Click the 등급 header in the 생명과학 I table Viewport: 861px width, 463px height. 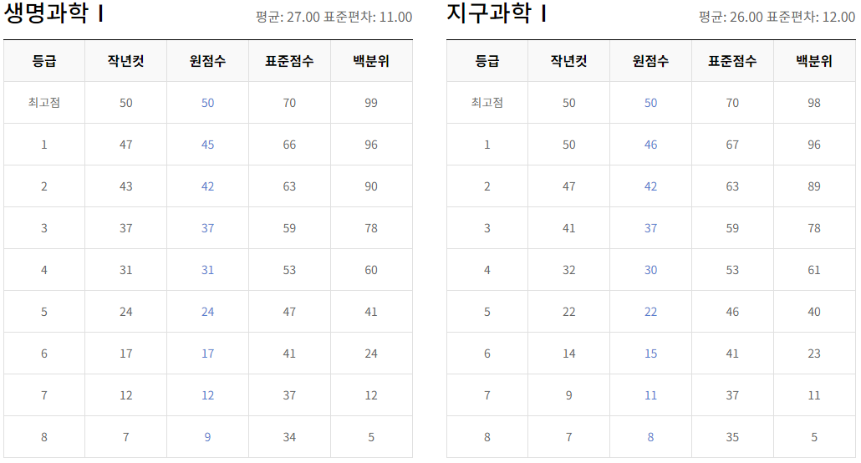44,61
